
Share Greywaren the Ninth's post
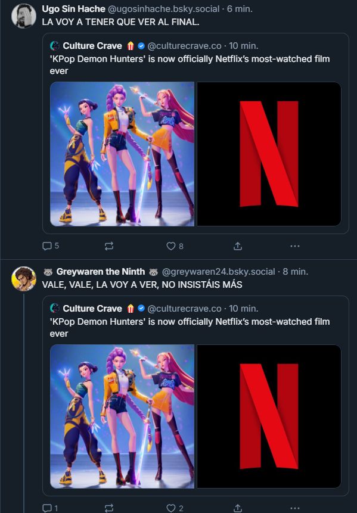tap(237, 508)
